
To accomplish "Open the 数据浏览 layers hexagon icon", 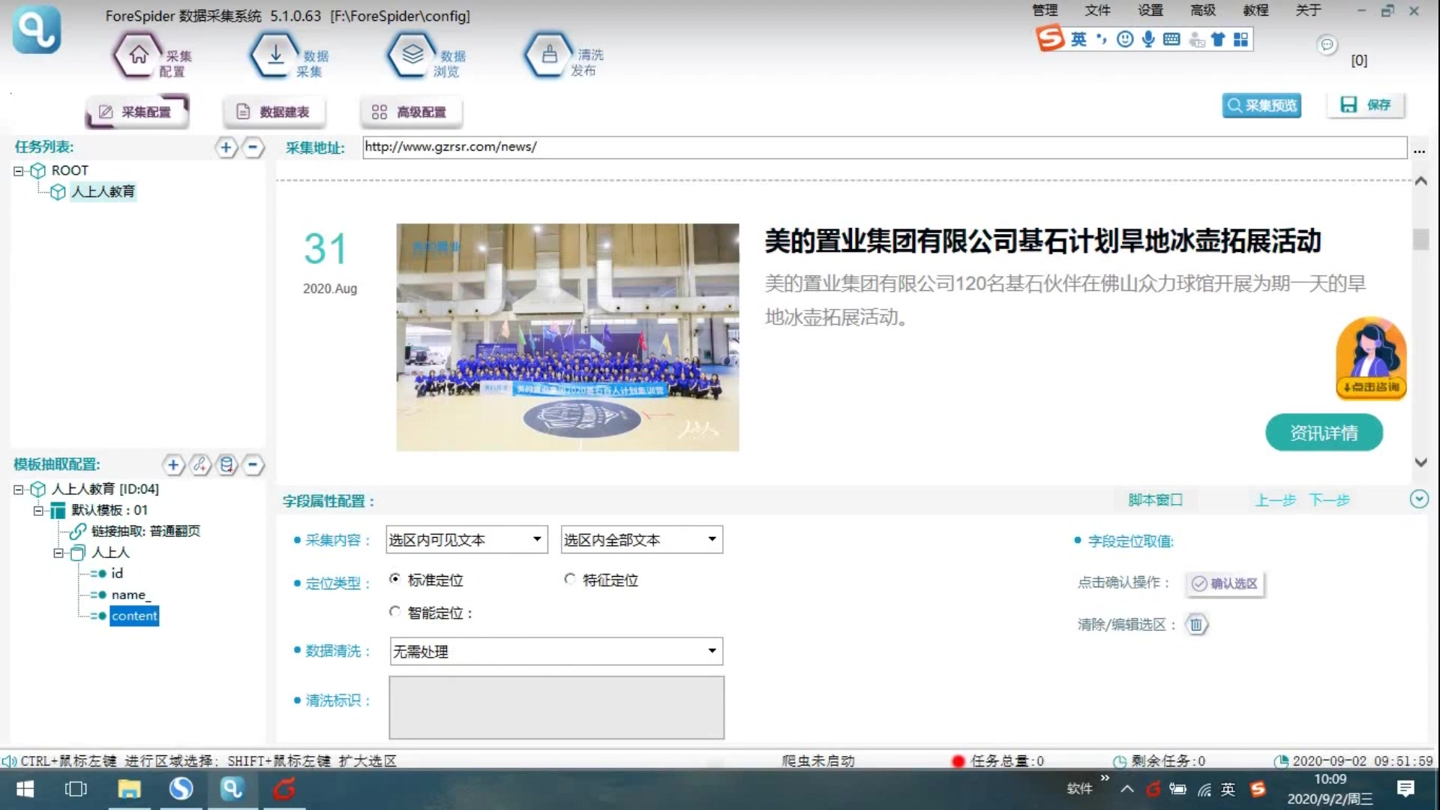I will point(412,55).
